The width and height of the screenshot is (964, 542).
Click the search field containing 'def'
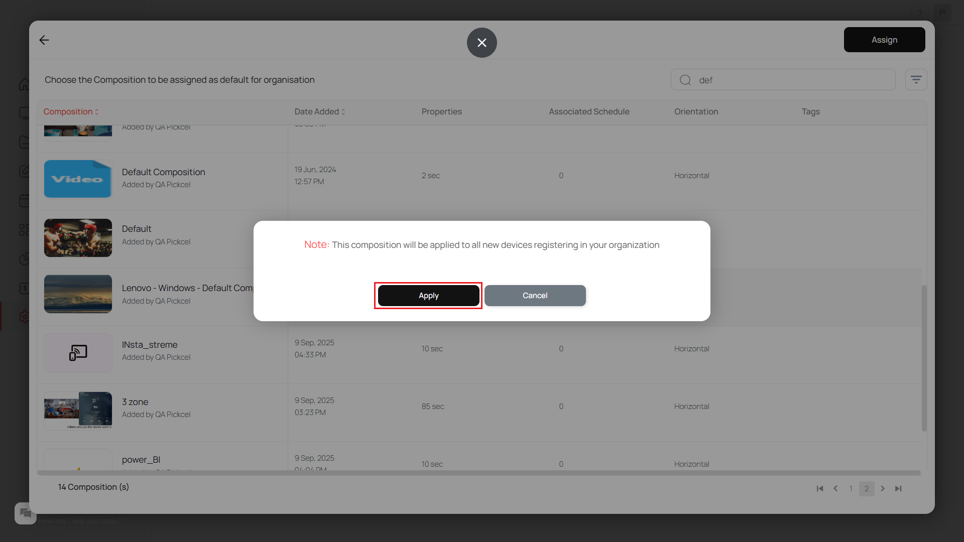783,79
